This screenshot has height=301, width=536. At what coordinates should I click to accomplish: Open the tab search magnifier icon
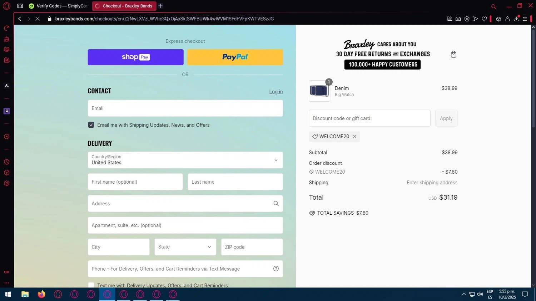(x=493, y=6)
